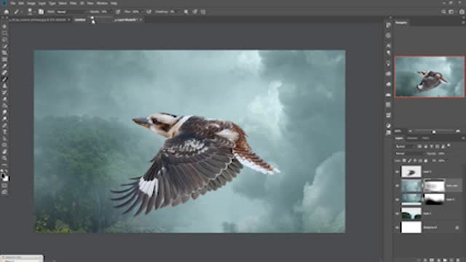Open the workspace switcher dropdown

pos(451,12)
